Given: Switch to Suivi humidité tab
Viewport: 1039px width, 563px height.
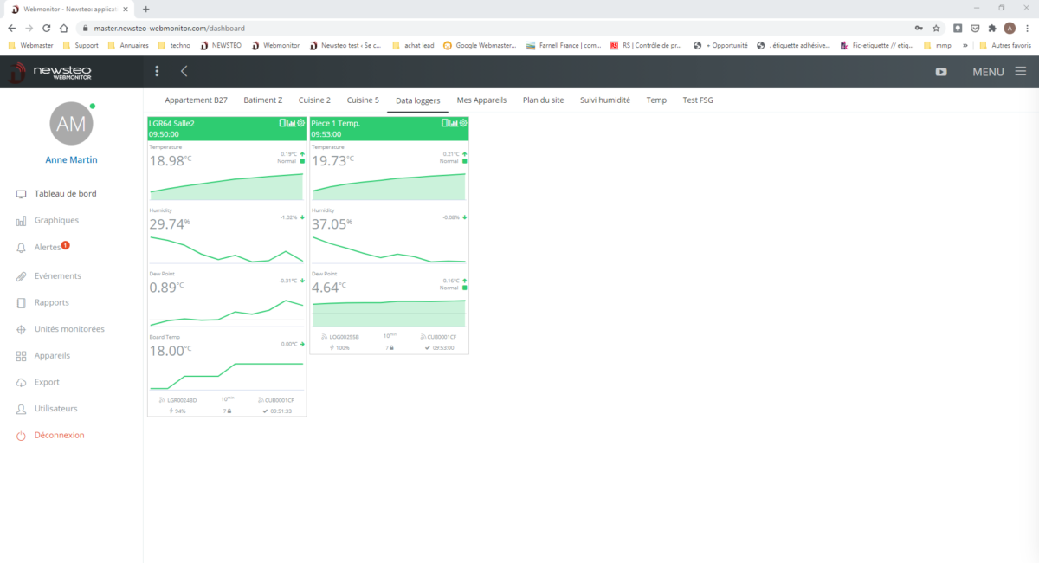Looking at the screenshot, I should pyautogui.click(x=605, y=100).
